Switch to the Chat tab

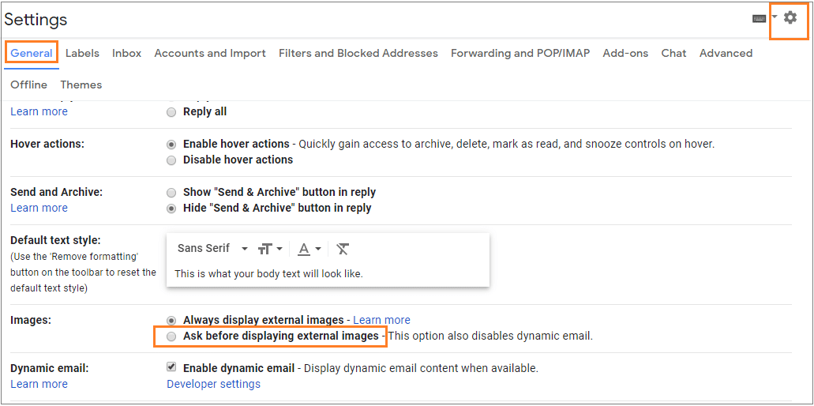[673, 53]
